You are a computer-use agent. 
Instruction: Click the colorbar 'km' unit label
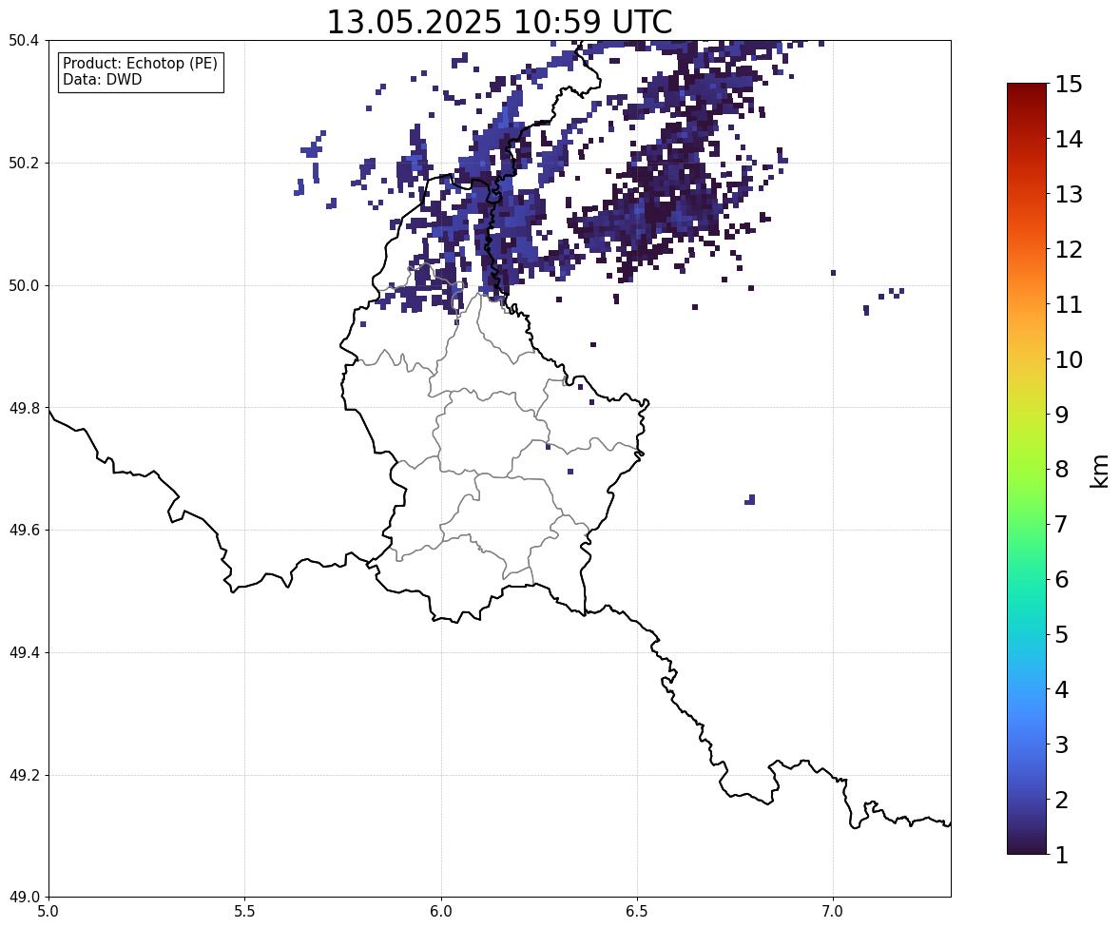[1100, 472]
